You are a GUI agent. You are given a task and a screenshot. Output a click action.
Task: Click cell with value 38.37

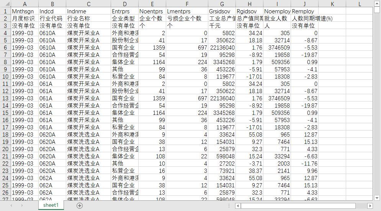click(x=250, y=171)
